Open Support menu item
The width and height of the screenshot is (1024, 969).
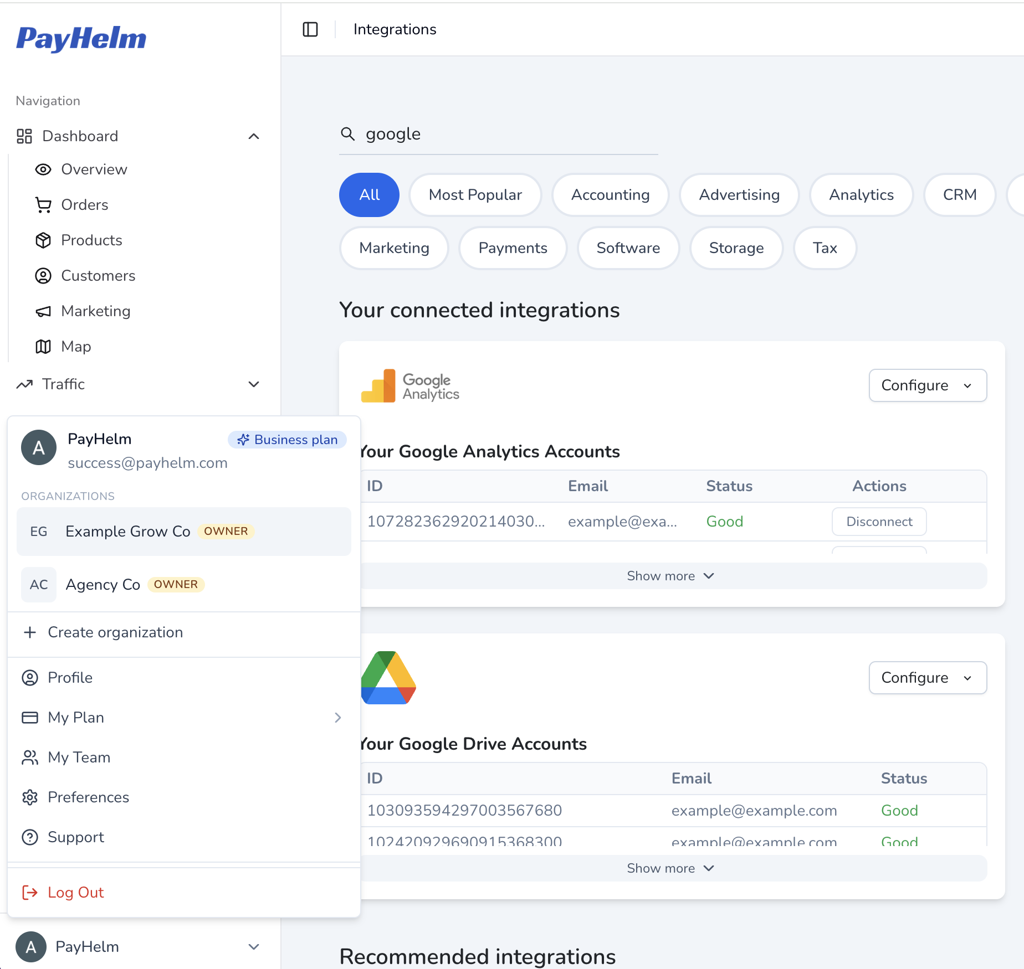point(184,837)
